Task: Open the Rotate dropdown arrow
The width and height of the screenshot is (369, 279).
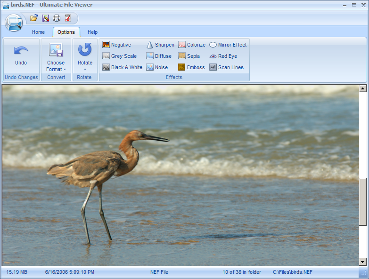Action: [85, 69]
